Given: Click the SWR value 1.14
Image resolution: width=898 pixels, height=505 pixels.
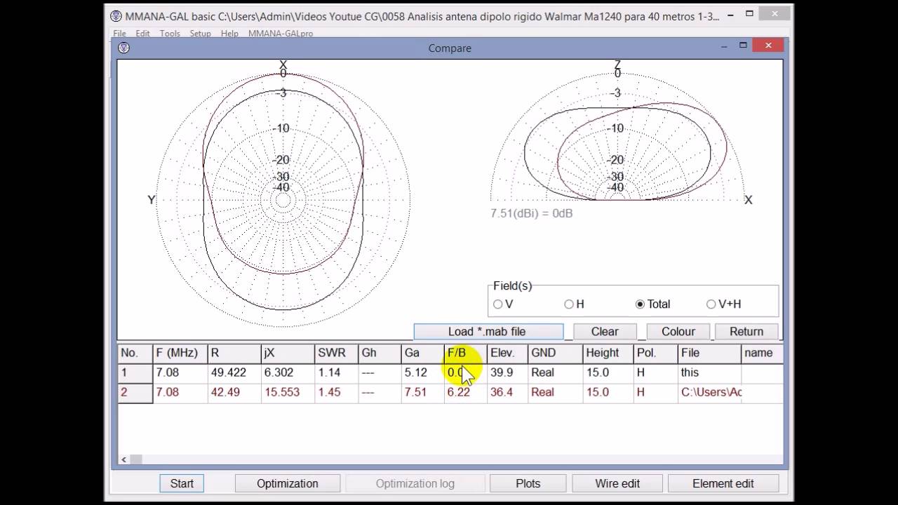Looking at the screenshot, I should (x=329, y=372).
